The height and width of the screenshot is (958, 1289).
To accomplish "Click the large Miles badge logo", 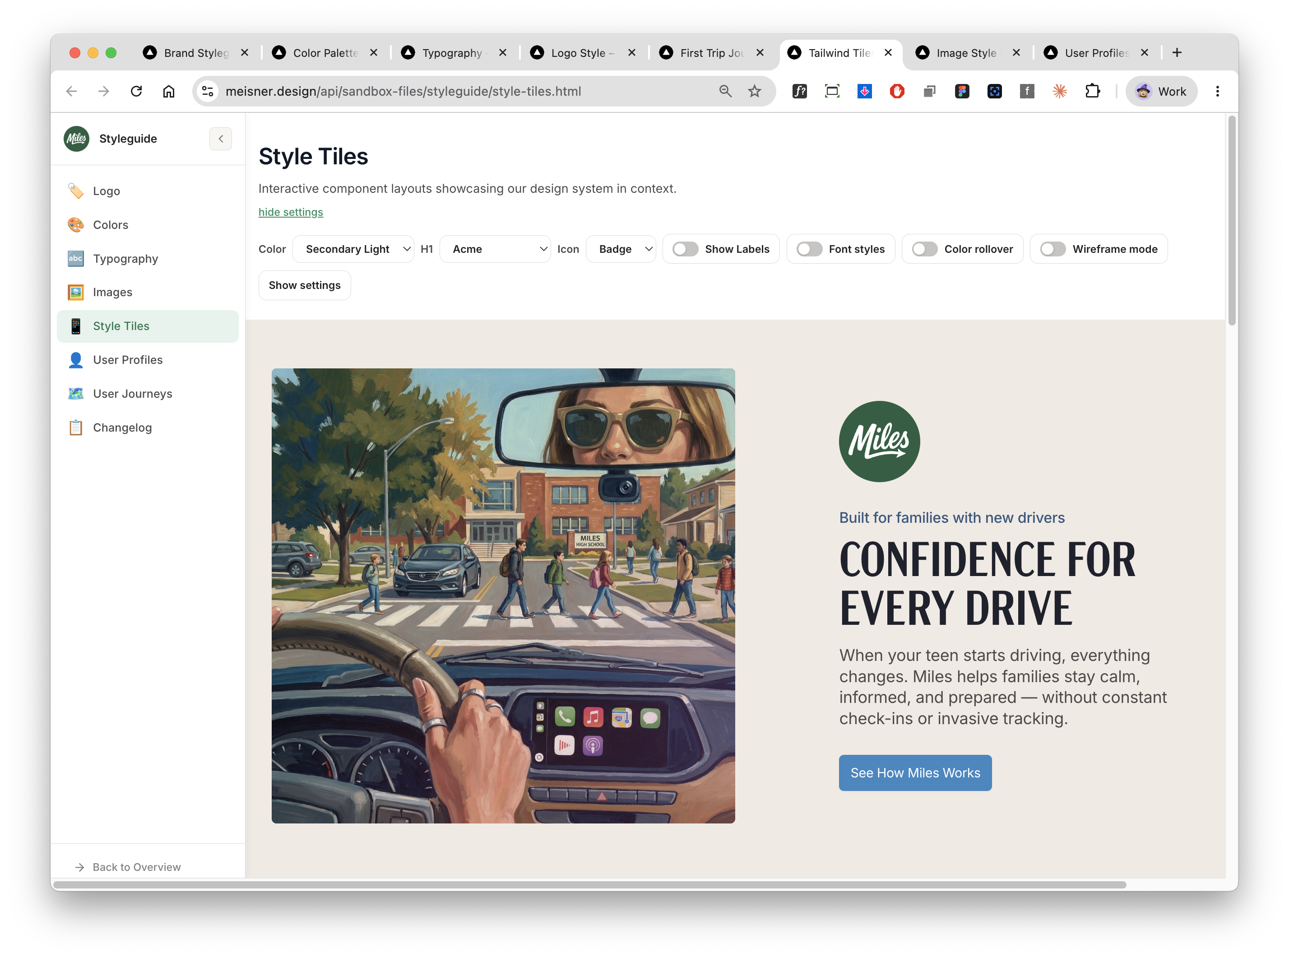I will (x=879, y=442).
